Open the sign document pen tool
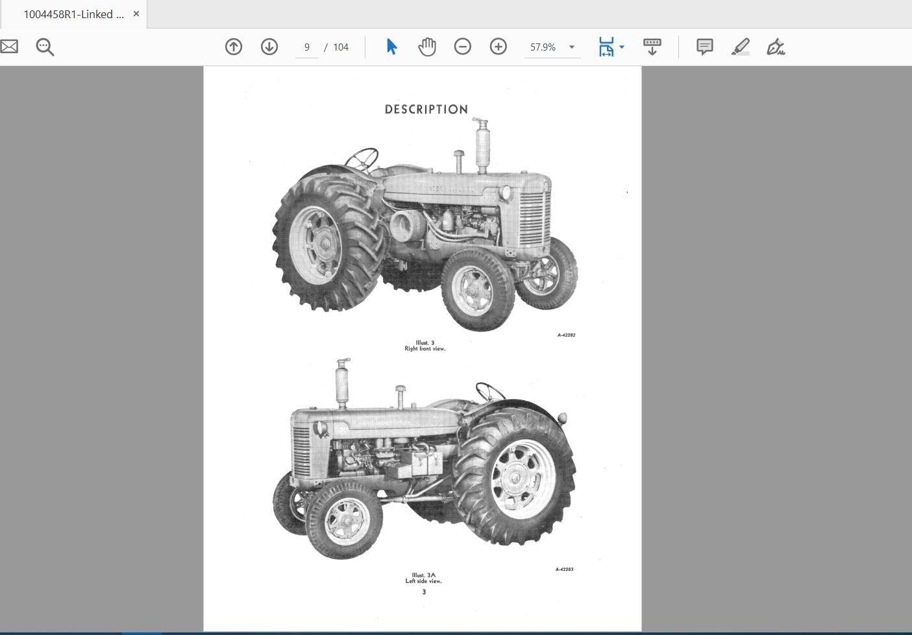 point(776,47)
